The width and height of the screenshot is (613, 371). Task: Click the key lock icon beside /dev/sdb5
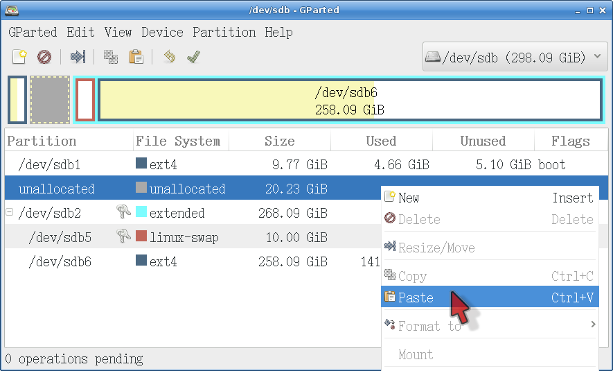click(x=124, y=237)
